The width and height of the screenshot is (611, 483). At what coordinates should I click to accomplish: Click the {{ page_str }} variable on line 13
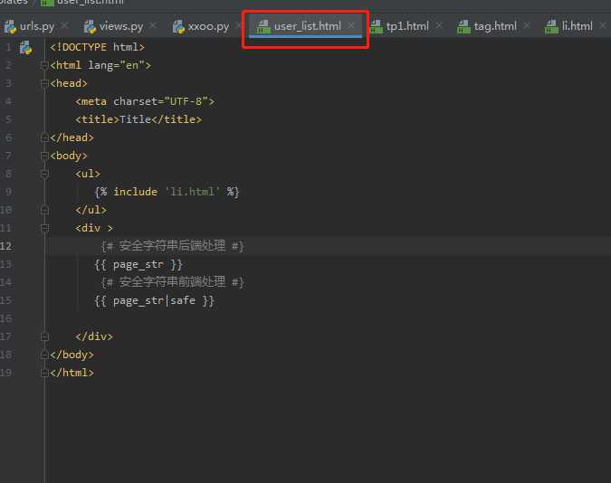[x=138, y=264]
